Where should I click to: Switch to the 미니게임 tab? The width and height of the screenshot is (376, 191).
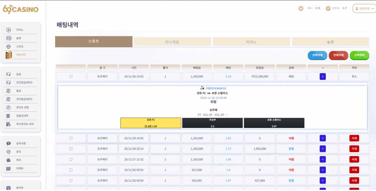pyautogui.click(x=172, y=42)
